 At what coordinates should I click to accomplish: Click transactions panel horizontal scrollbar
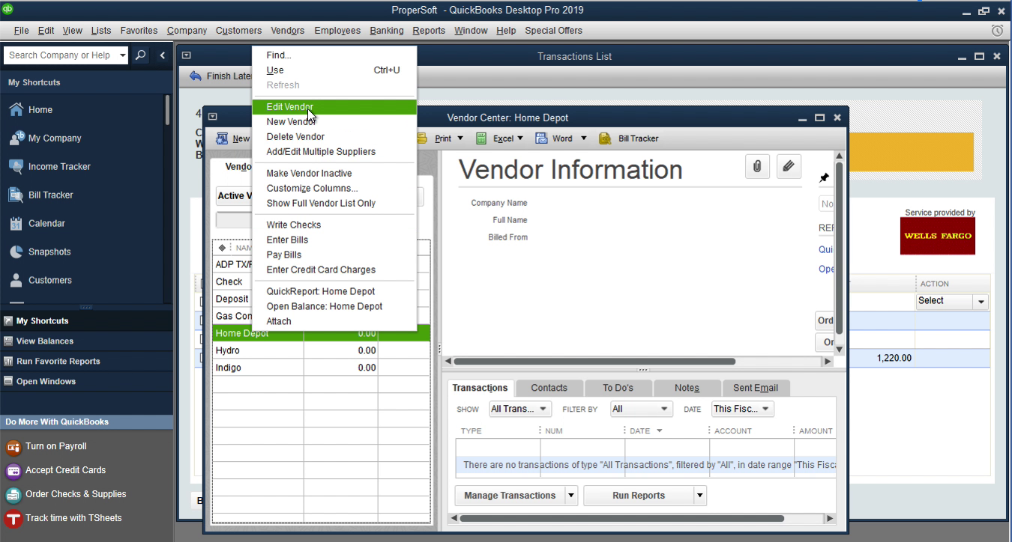tap(621, 519)
